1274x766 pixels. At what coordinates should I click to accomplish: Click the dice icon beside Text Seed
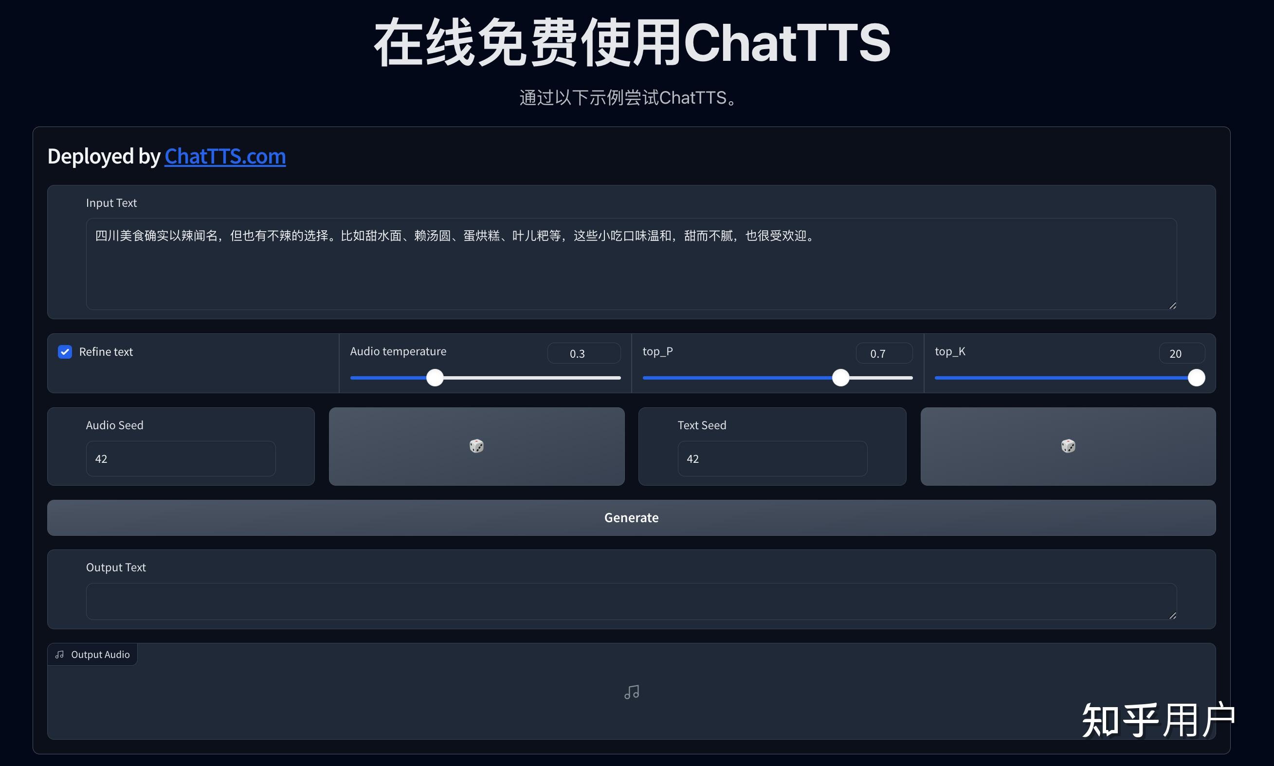pyautogui.click(x=1068, y=446)
